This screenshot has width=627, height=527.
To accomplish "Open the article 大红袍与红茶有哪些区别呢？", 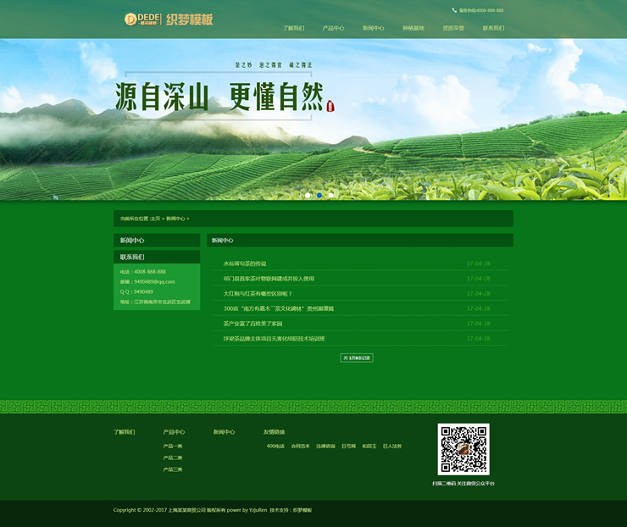I will point(258,294).
